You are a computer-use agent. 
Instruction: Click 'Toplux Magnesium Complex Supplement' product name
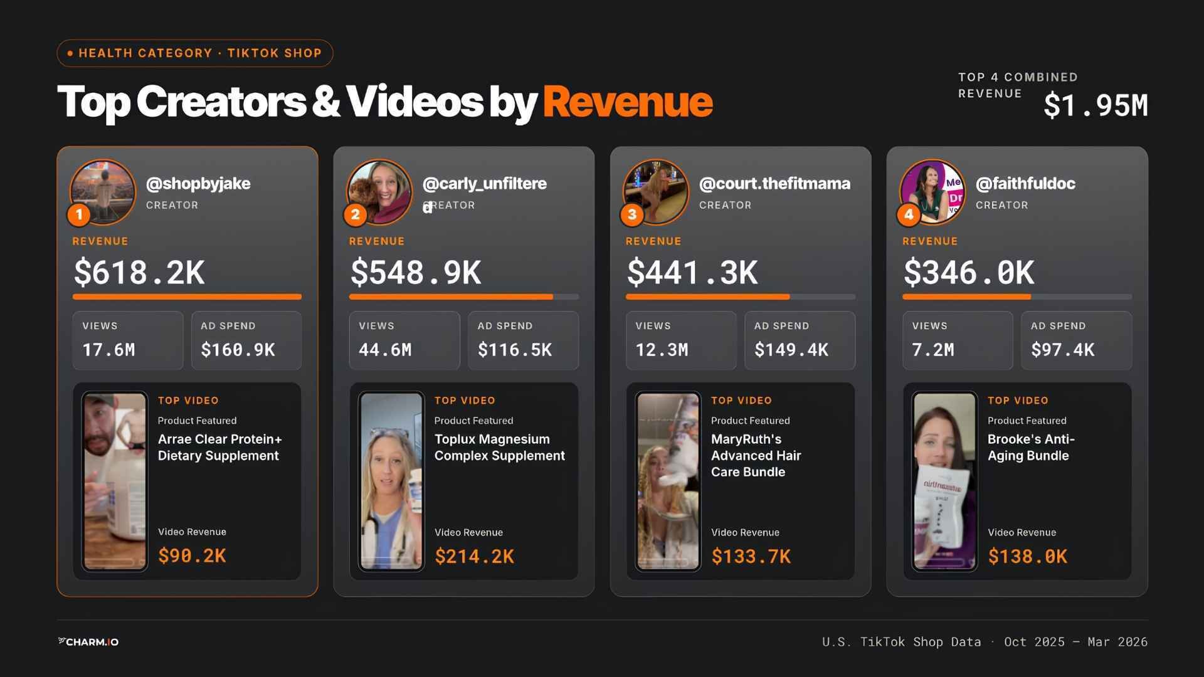[x=499, y=448]
